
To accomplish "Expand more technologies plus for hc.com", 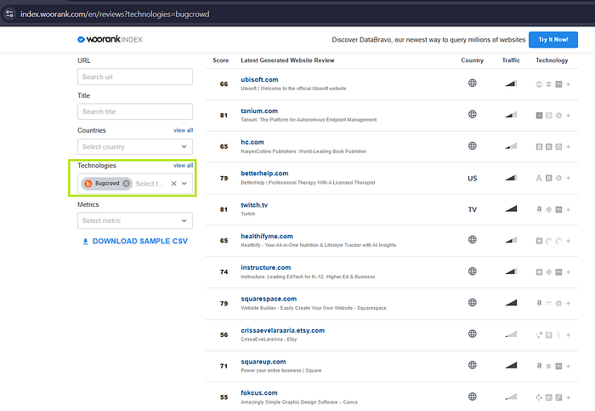I will [x=568, y=146].
